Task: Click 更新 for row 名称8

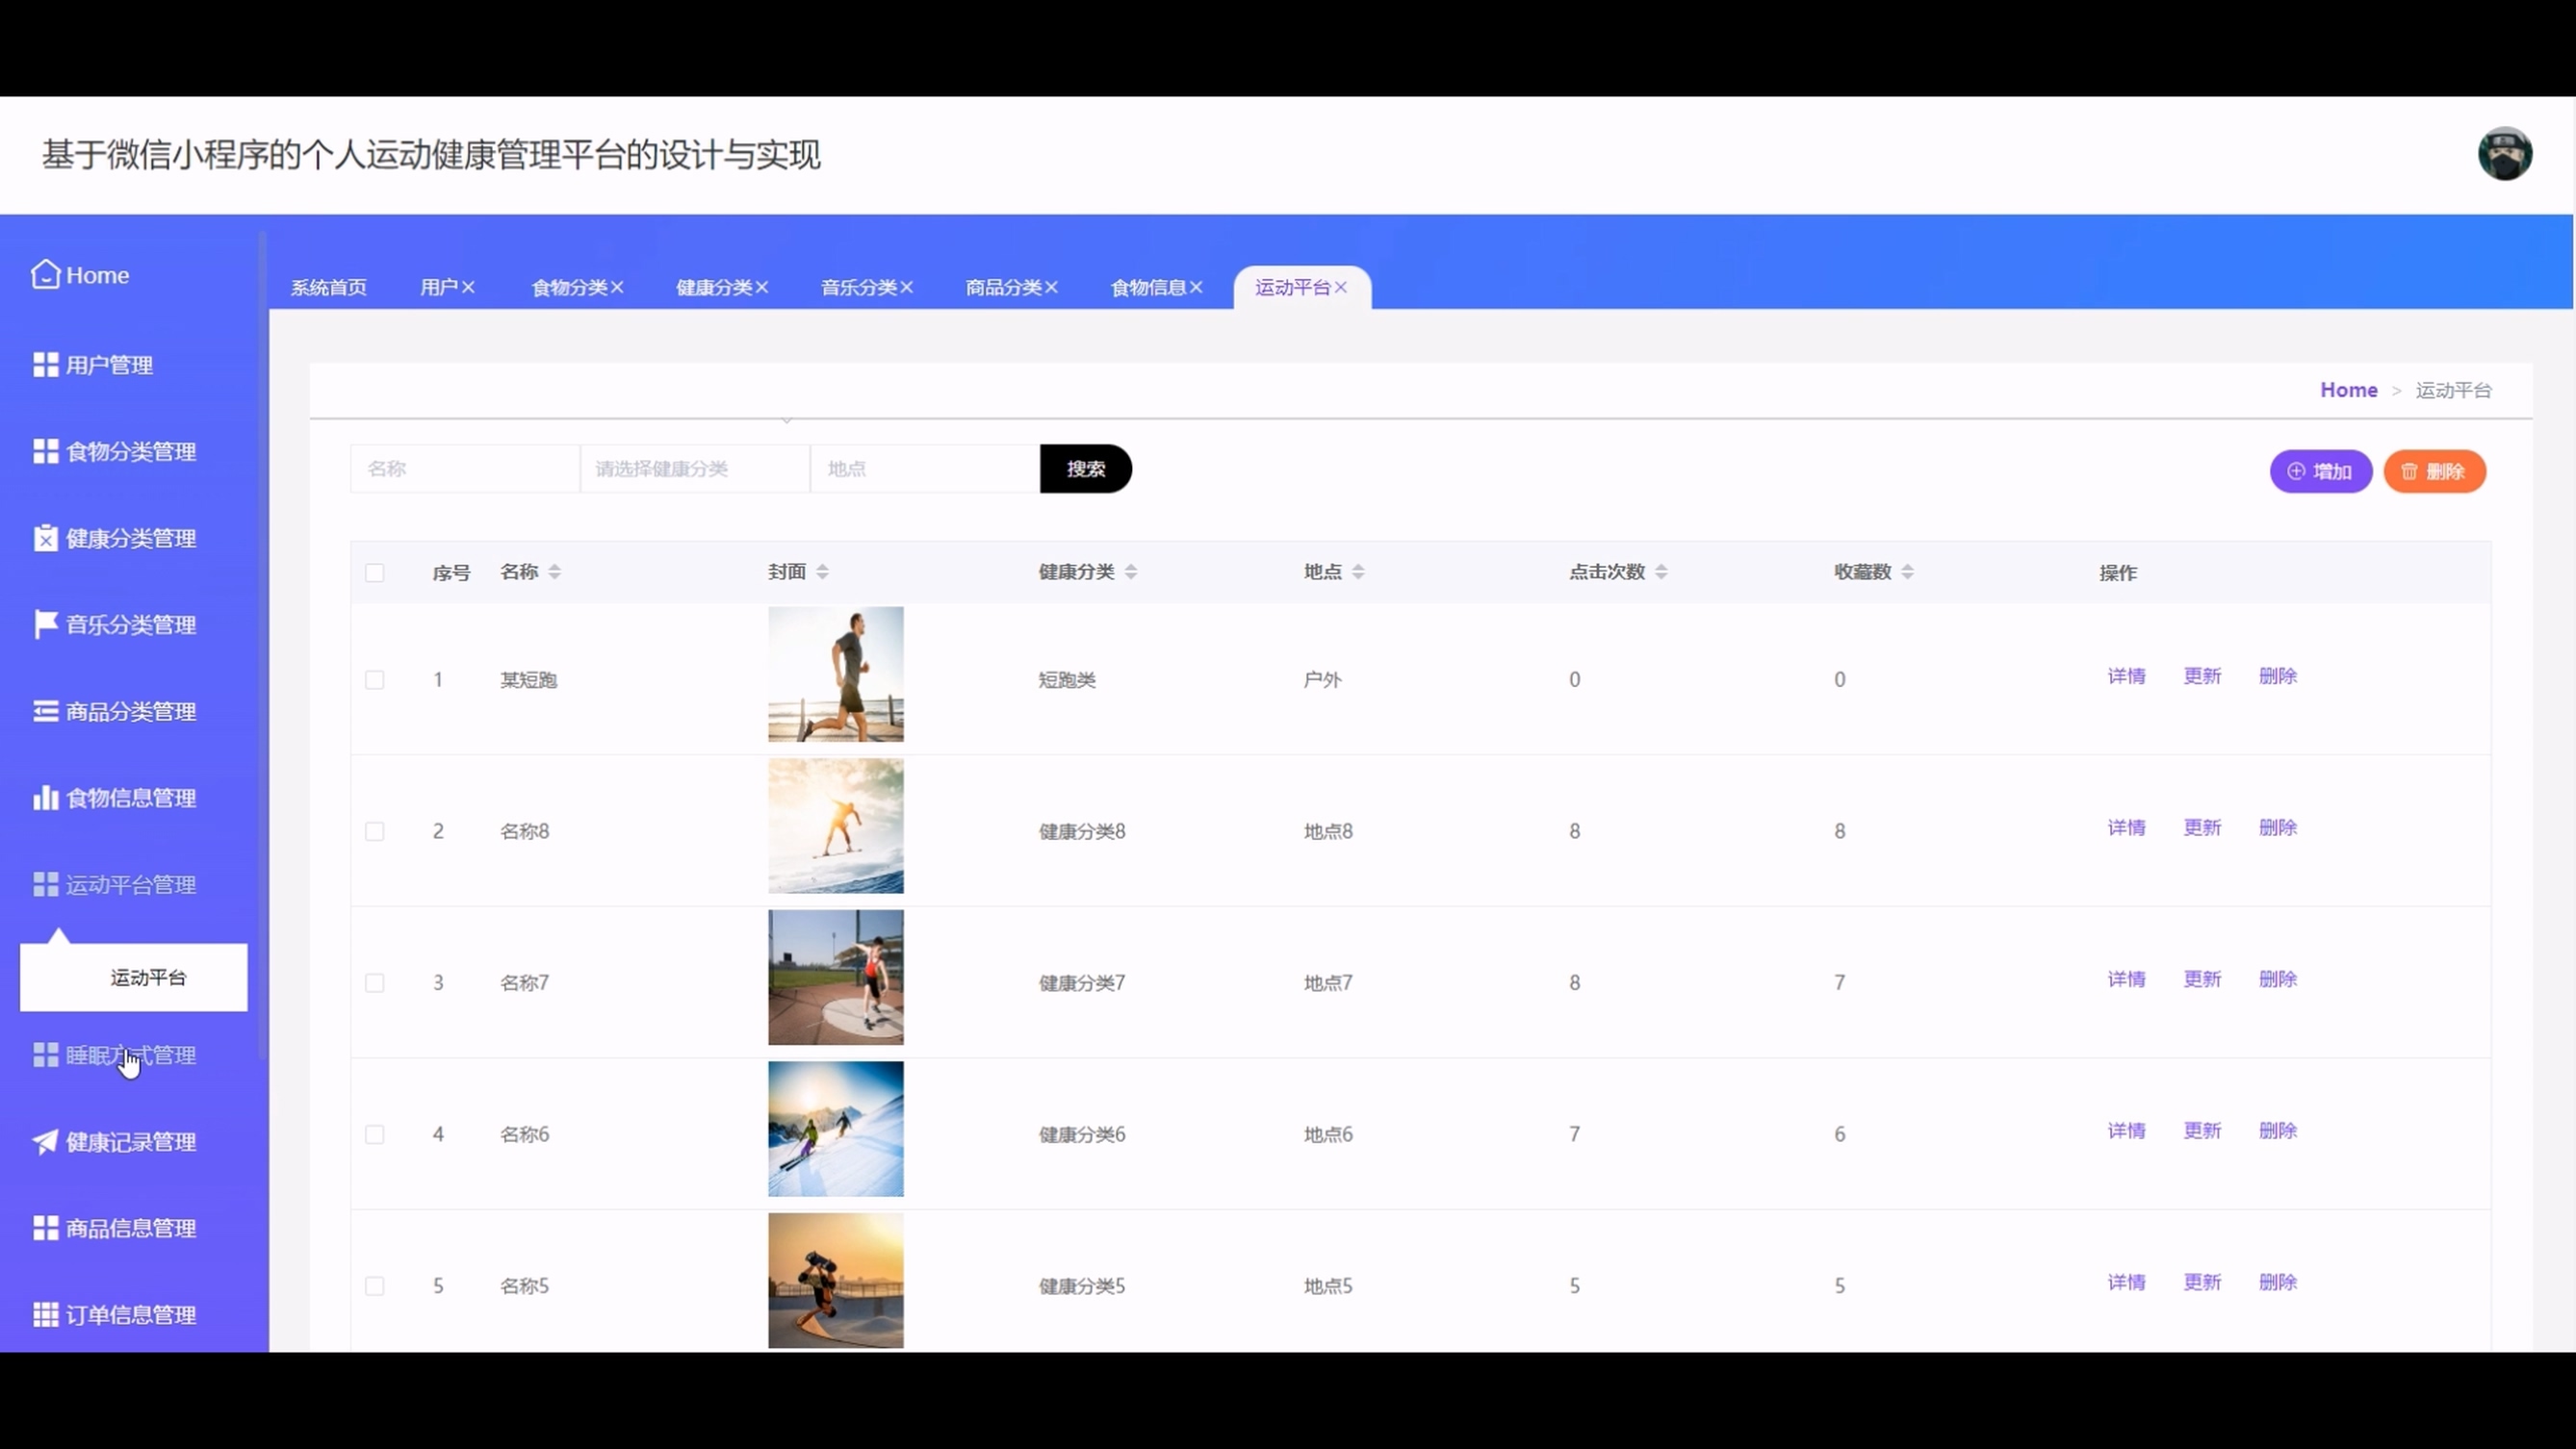Action: (x=2202, y=827)
